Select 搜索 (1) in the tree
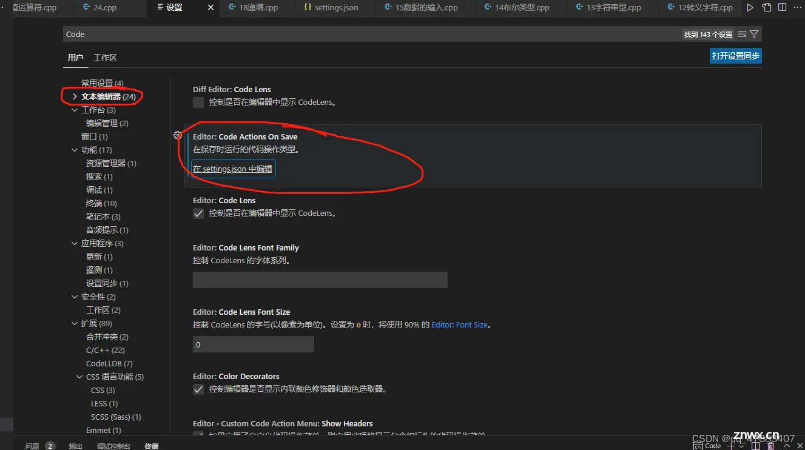 tap(99, 176)
